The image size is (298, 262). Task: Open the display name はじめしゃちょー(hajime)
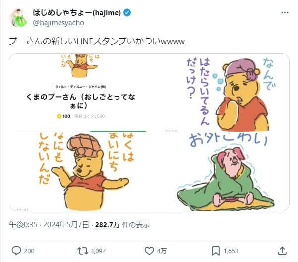pyautogui.click(x=76, y=12)
